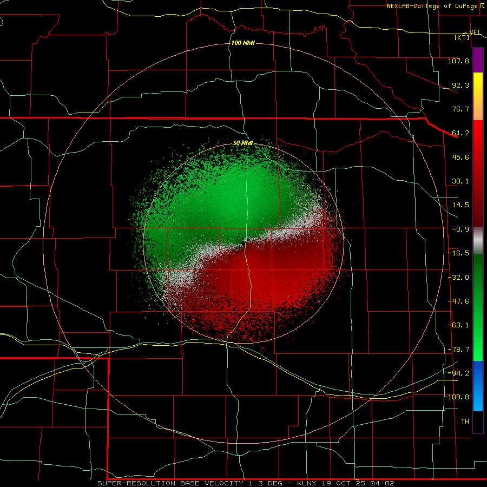
Task: Select the -63.1 legend value
Action: pos(458,325)
